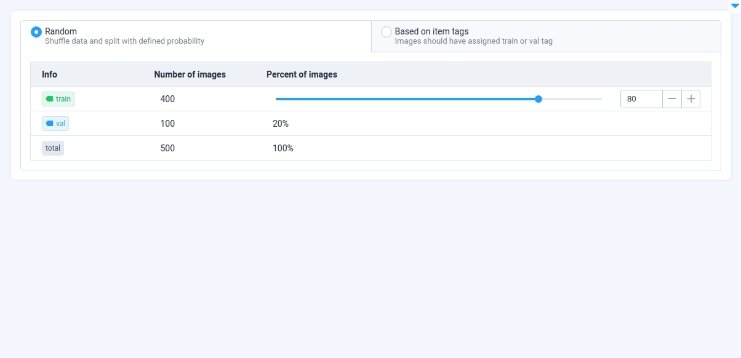This screenshot has height=358, width=741.
Task: Click the Info column header
Action: click(x=49, y=74)
